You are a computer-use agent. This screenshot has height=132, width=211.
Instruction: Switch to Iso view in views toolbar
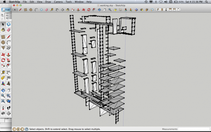(x=158, y=10)
